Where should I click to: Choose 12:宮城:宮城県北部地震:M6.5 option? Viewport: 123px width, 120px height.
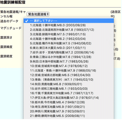(x=69, y=75)
